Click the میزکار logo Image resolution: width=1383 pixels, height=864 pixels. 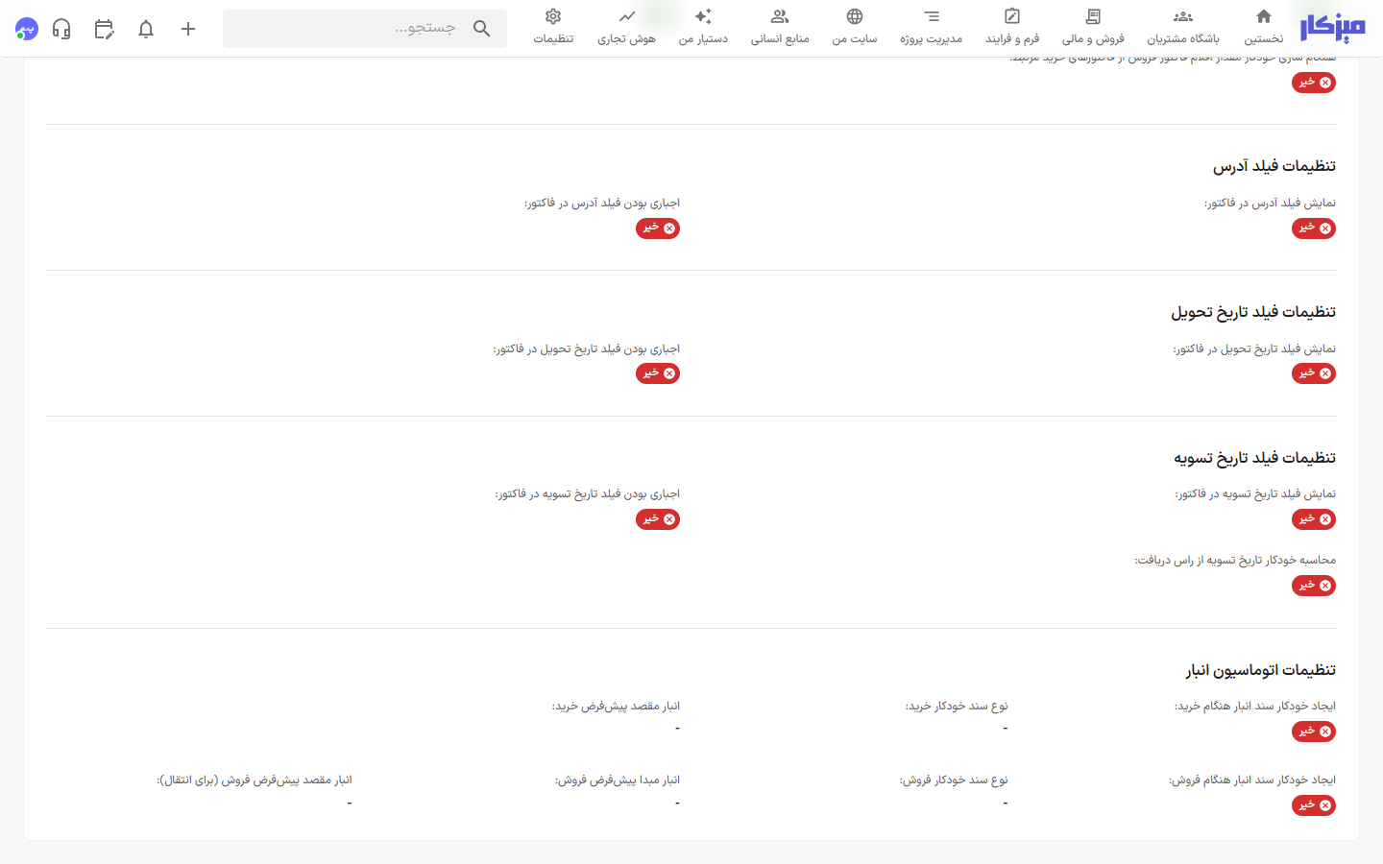pyautogui.click(x=1332, y=28)
